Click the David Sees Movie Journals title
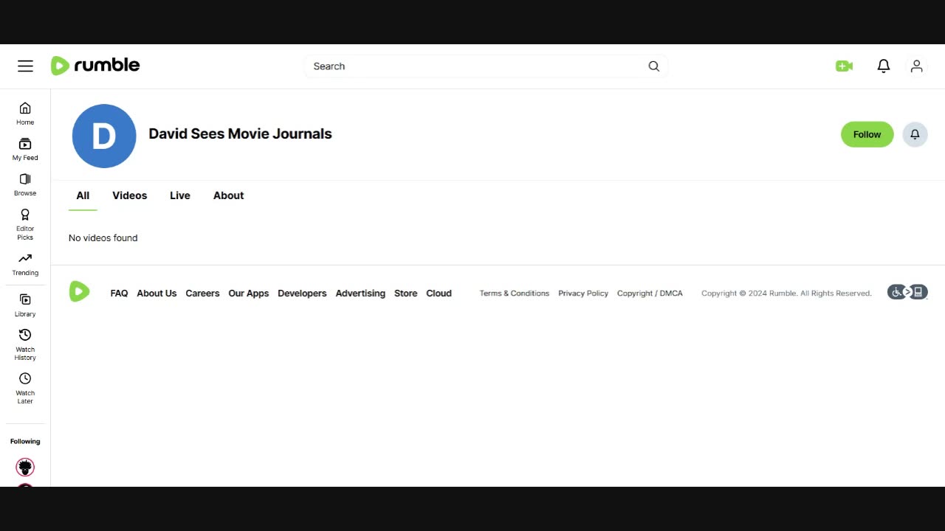Viewport: 945px width, 531px height. (241, 133)
